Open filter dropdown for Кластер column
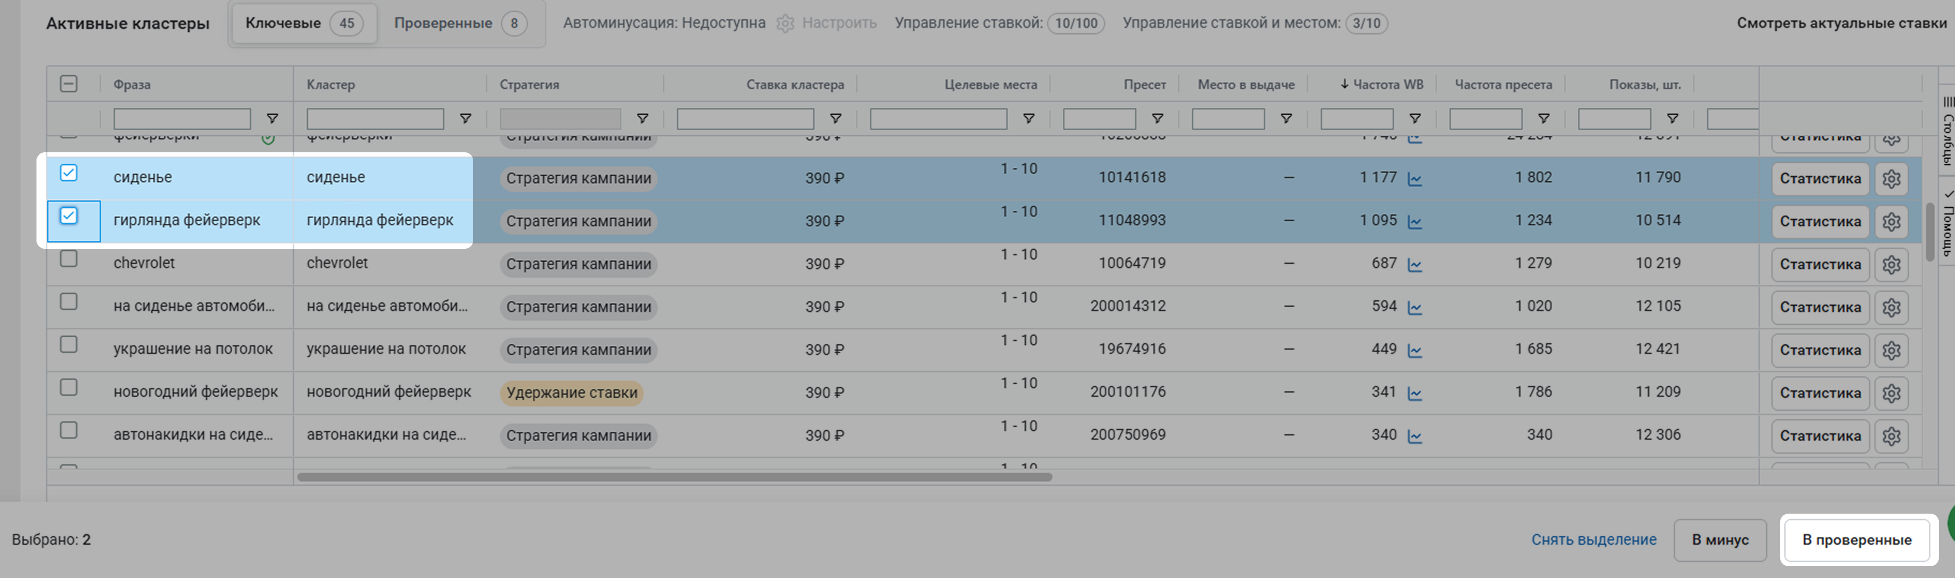 465,118
